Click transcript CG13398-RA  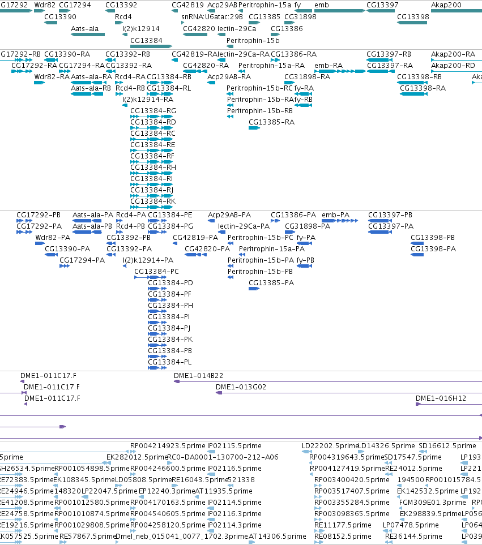(423, 88)
